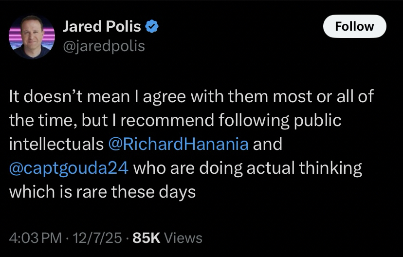Open the @captgouda24 mention
Image resolution: width=403 pixels, height=257 pixels.
click(69, 168)
